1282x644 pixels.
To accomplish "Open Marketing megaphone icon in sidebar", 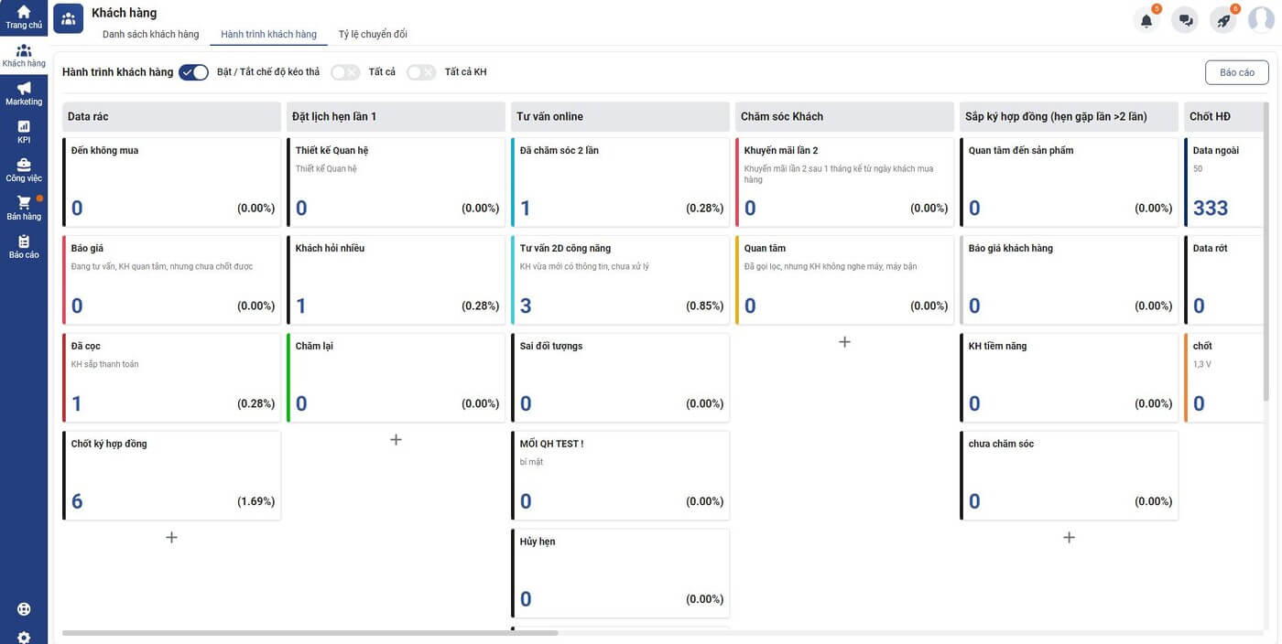I will point(24,89).
